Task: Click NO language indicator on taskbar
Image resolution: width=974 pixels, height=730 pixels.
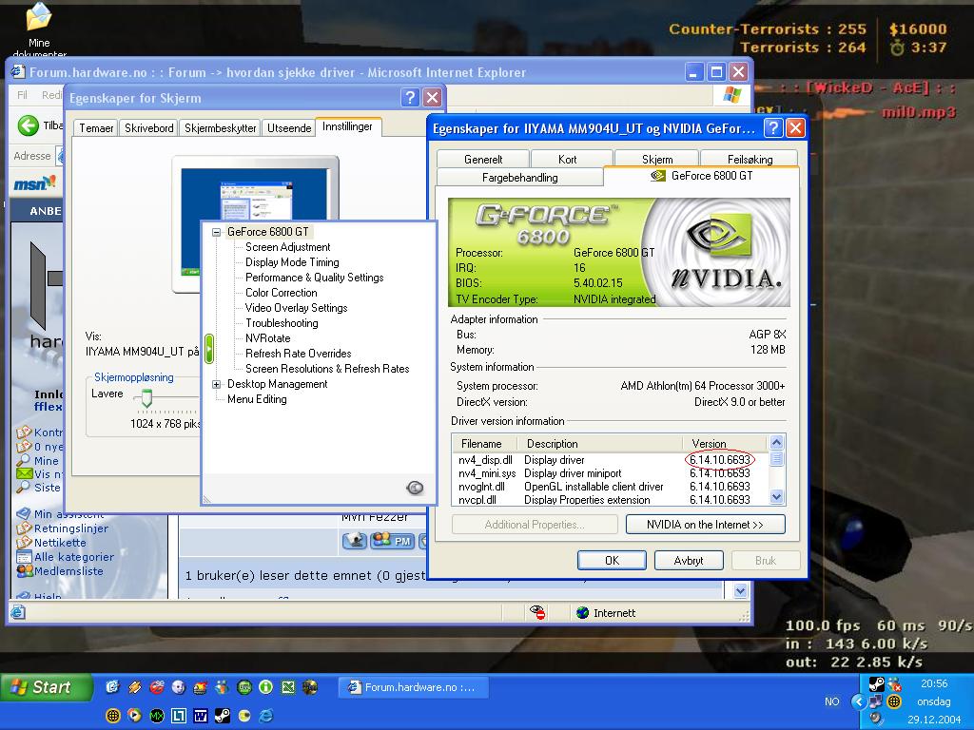Action: 832,701
